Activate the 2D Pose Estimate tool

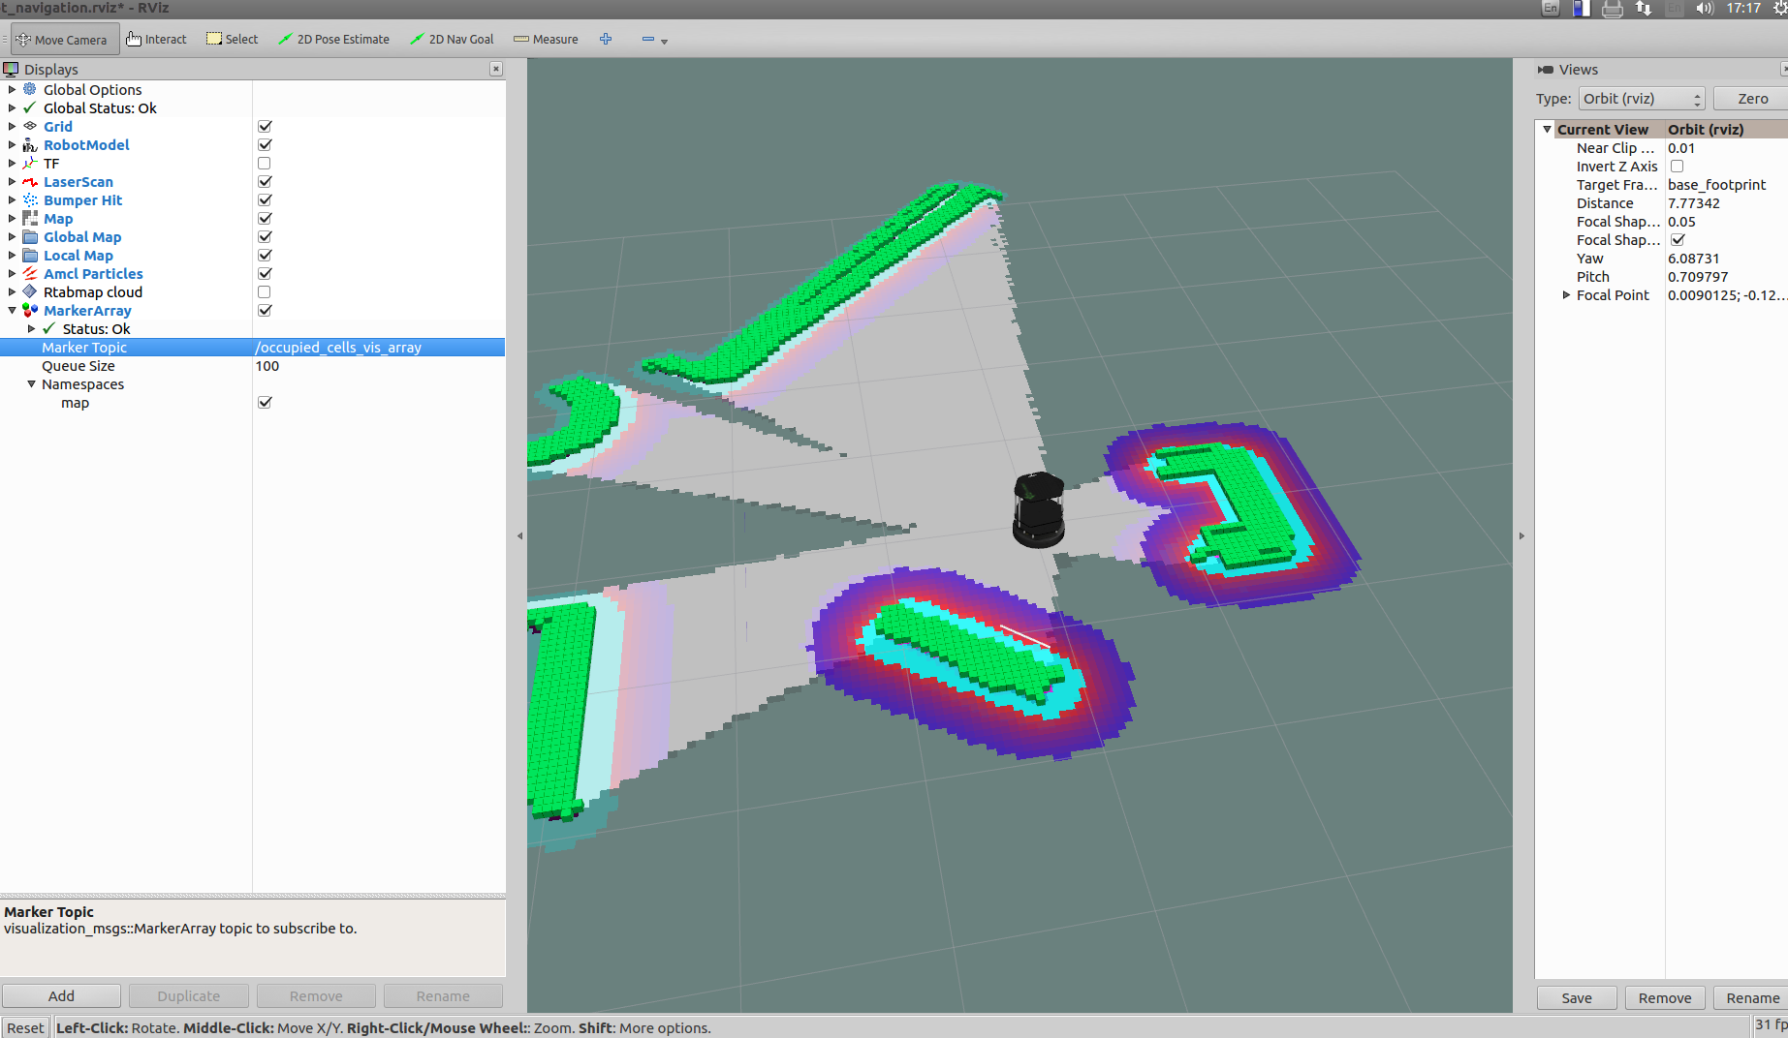[x=333, y=39]
